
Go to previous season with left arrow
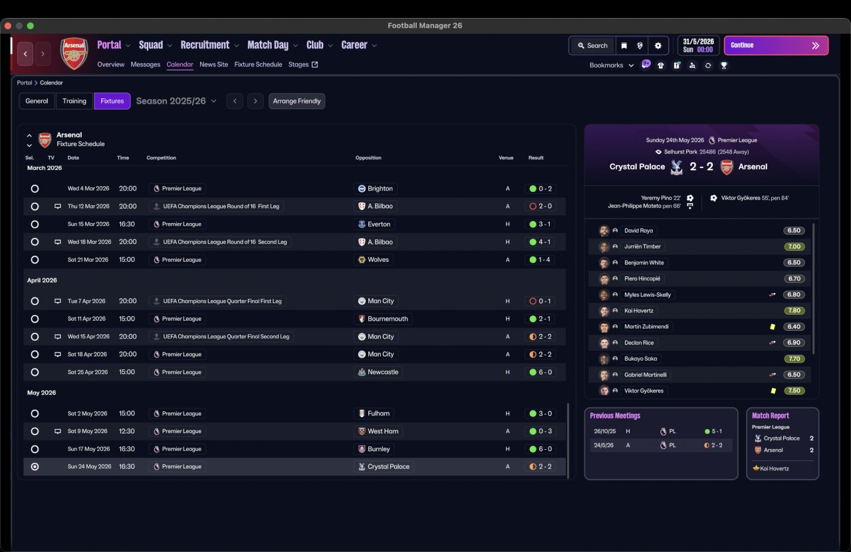(x=235, y=101)
